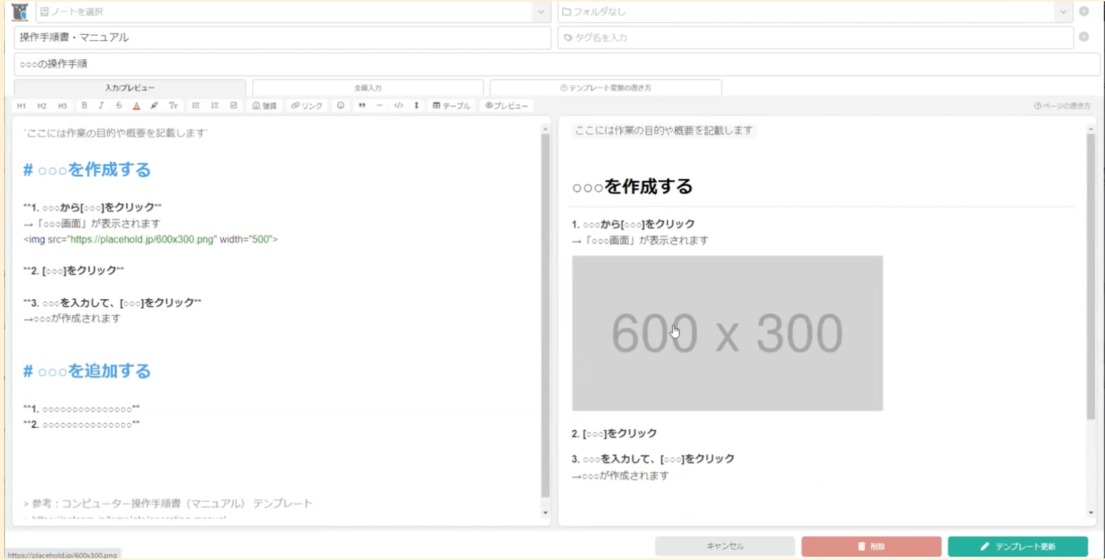Click the app logo icon
The width and height of the screenshot is (1105, 560).
(x=20, y=12)
